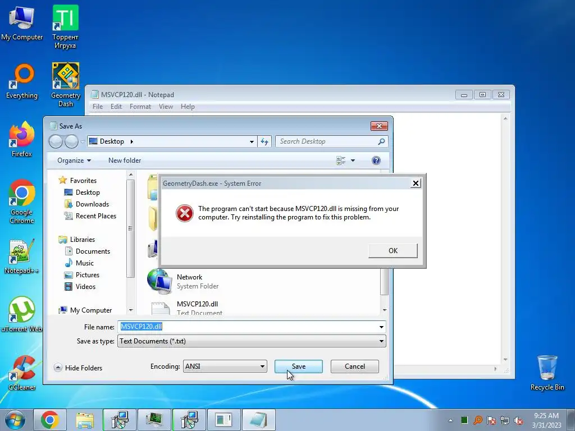Open the taskbar clock and date

(x=546, y=420)
